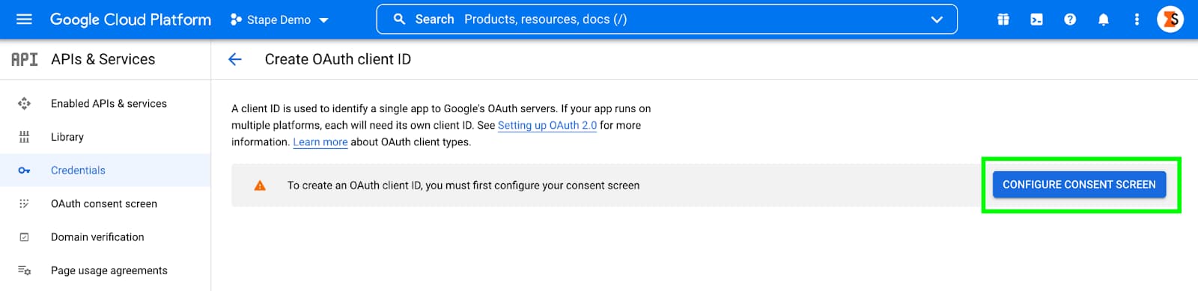Expand the search bar dropdown chevron
This screenshot has height=291, width=1198.
pos(937,19)
